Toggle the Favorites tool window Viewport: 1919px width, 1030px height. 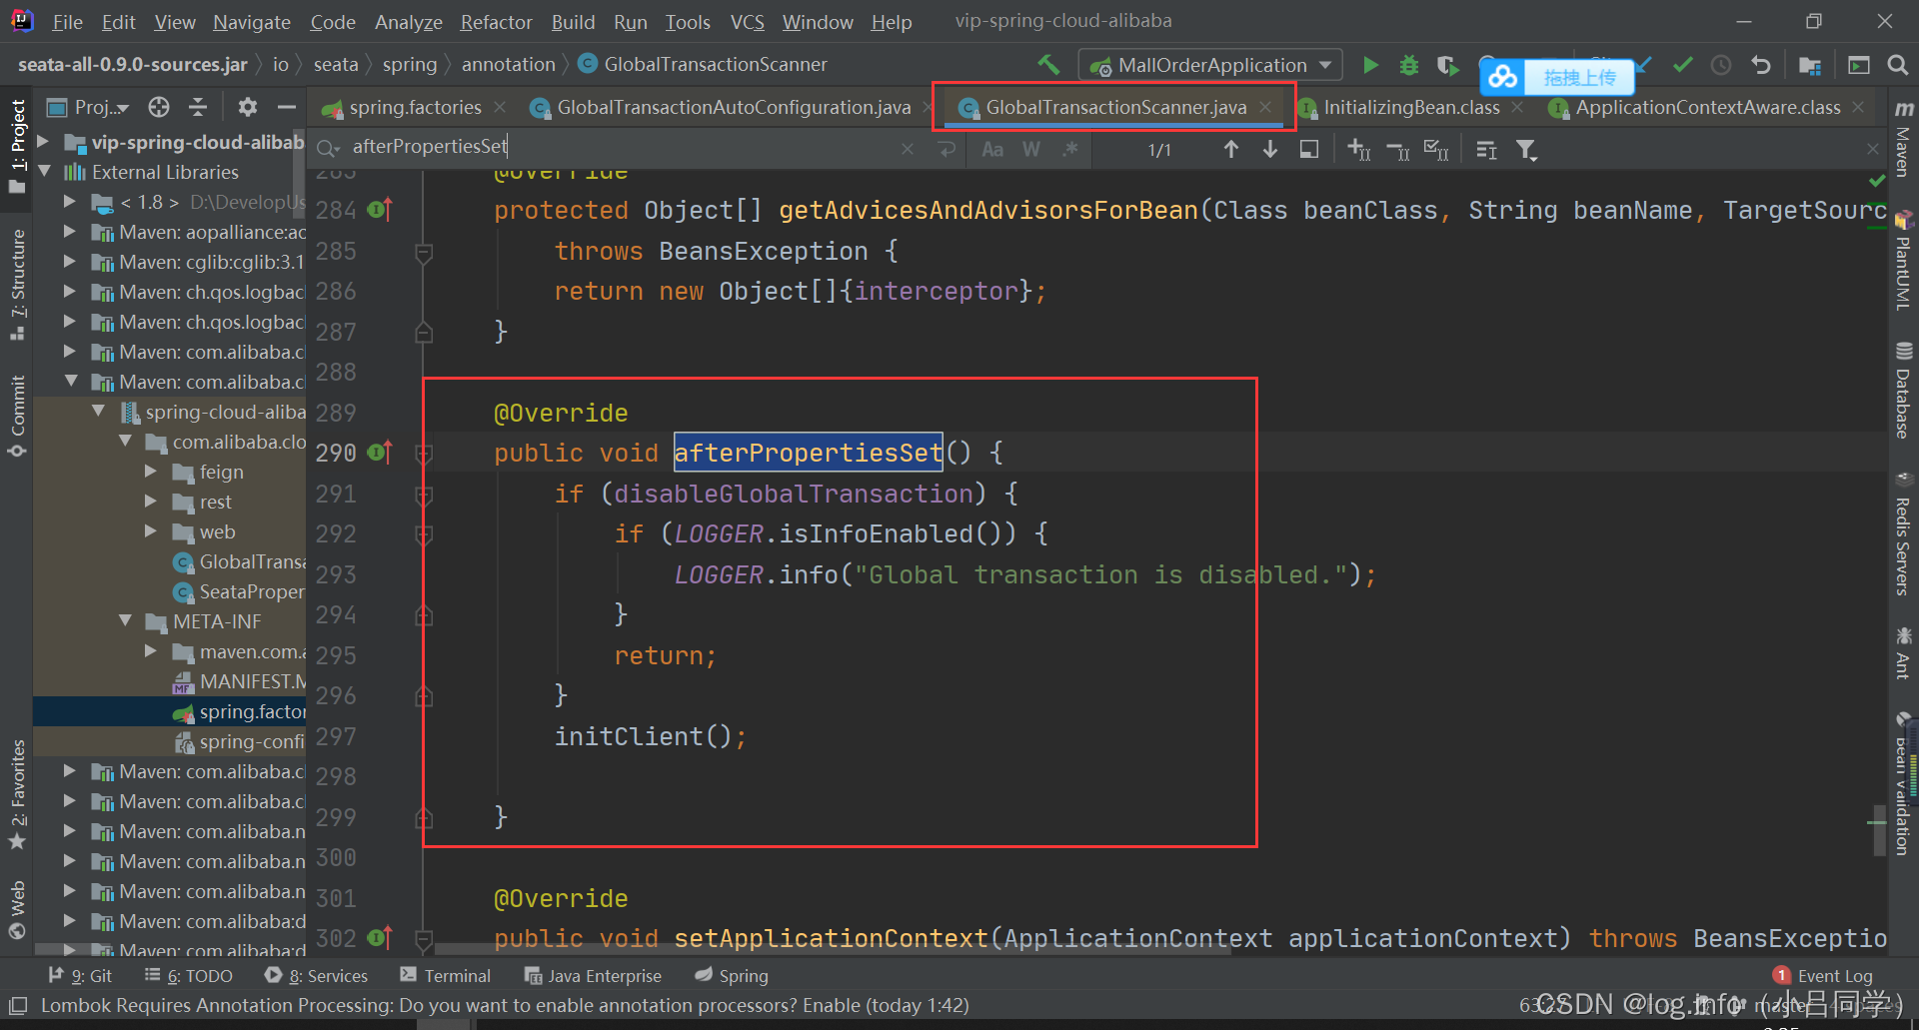pos(17,794)
